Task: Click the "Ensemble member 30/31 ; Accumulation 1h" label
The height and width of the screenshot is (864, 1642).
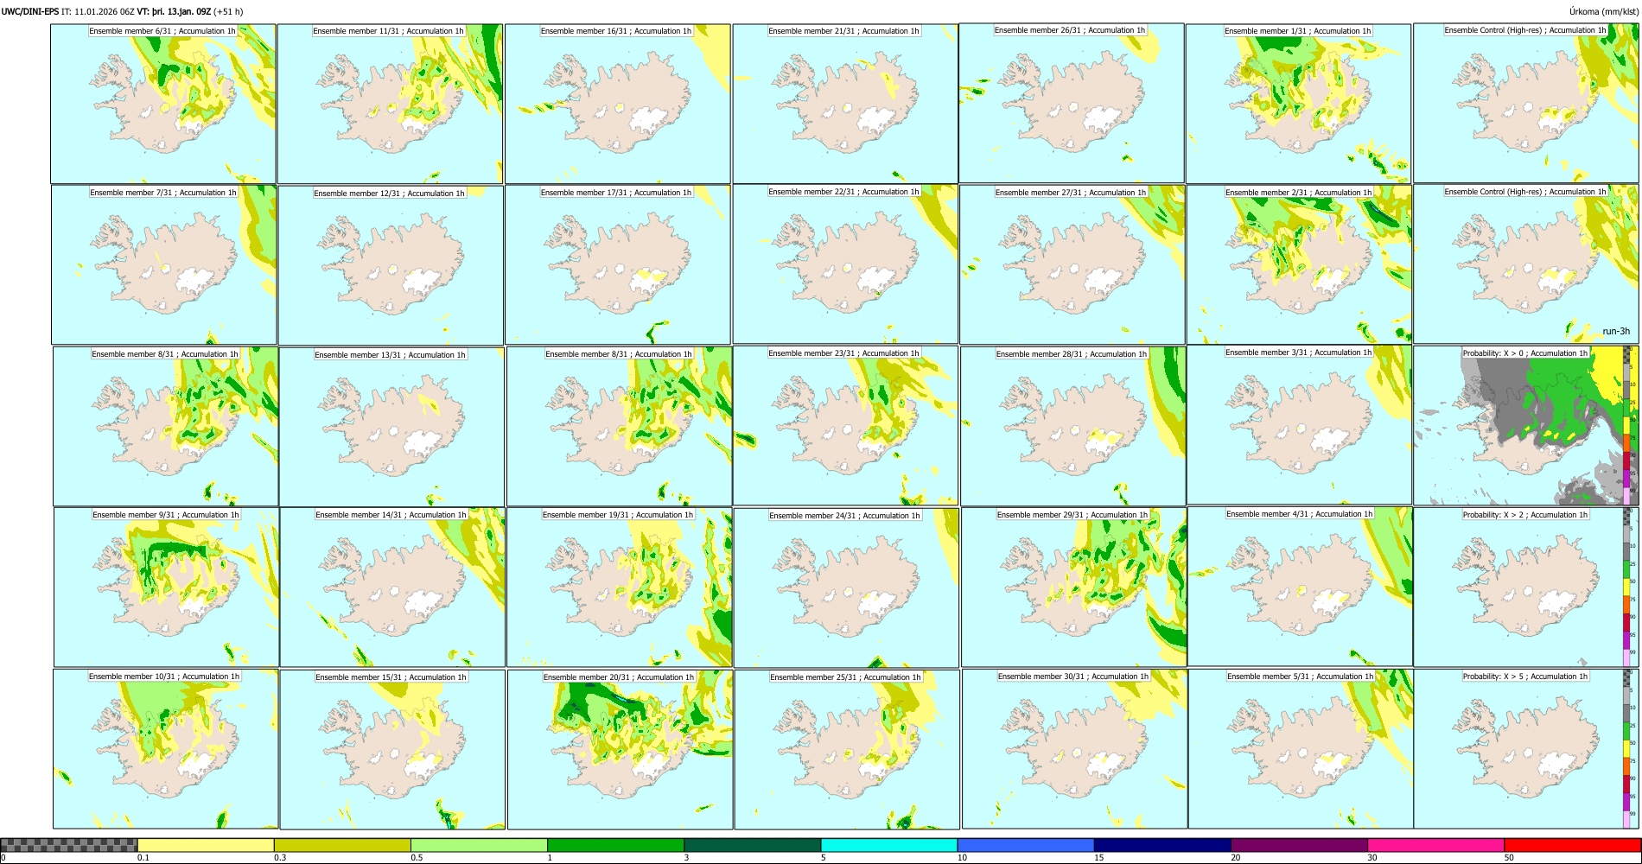Action: (x=1073, y=677)
